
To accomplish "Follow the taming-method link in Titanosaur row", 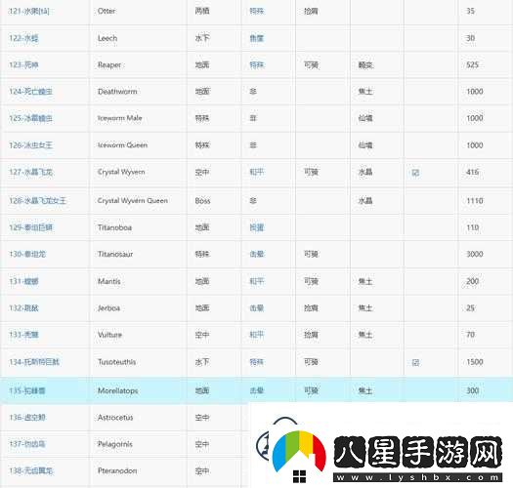I will pyautogui.click(x=256, y=254).
